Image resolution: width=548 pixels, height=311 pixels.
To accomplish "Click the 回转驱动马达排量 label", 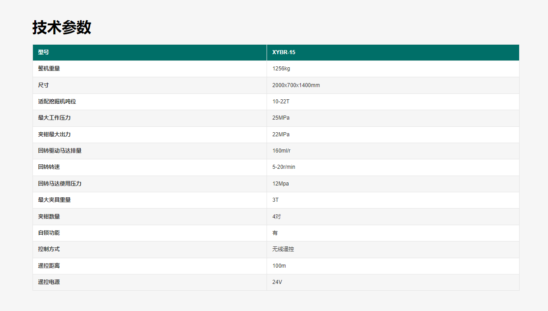I will (60, 151).
